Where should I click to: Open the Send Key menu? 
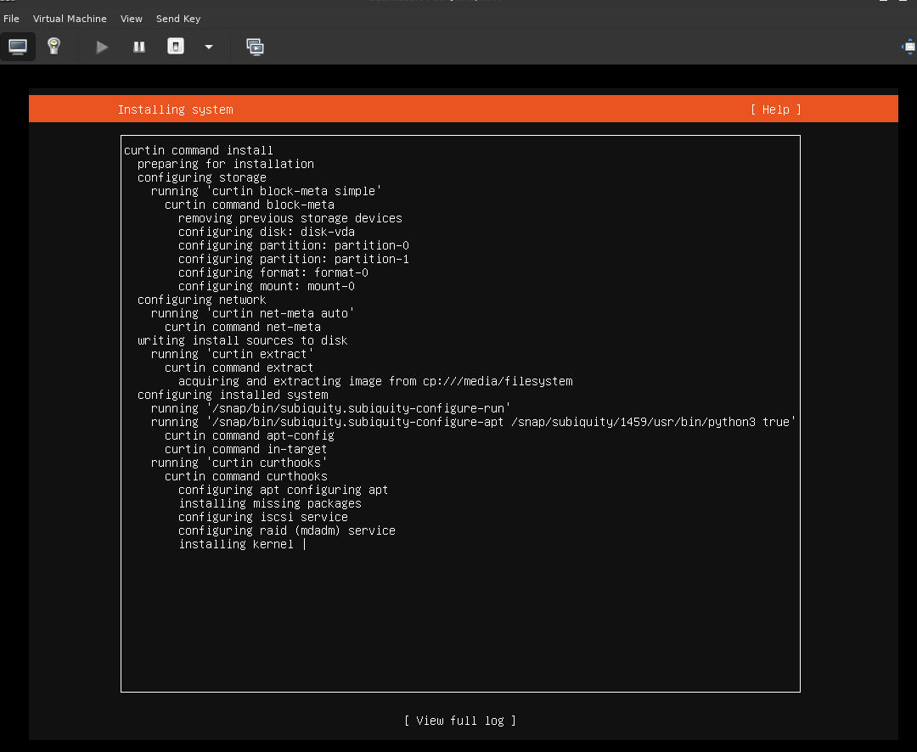(x=178, y=18)
